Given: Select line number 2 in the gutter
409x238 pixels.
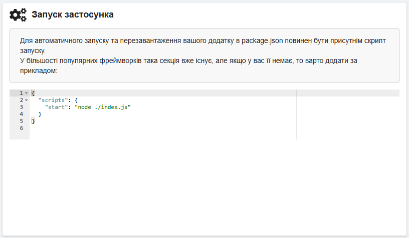Looking at the screenshot, I should pos(21,100).
